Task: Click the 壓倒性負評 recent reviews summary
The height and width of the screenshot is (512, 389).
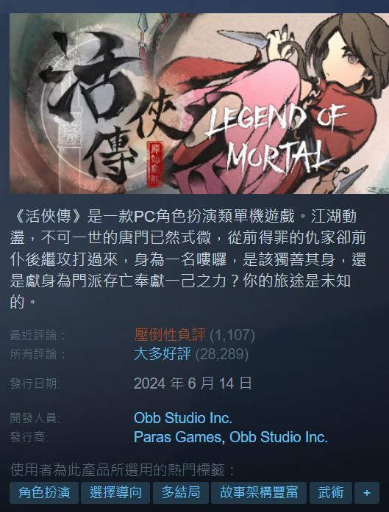Action: click(170, 335)
